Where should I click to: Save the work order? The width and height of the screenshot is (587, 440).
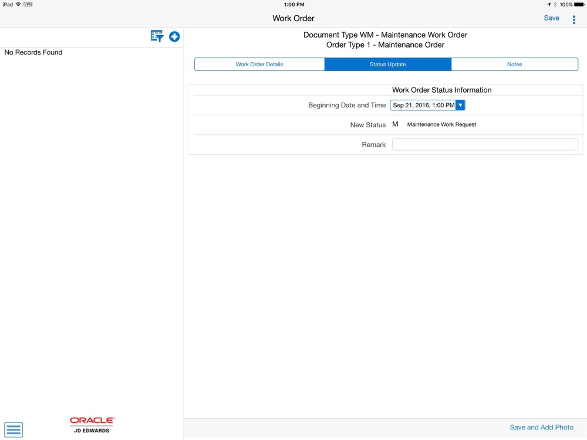tap(551, 18)
